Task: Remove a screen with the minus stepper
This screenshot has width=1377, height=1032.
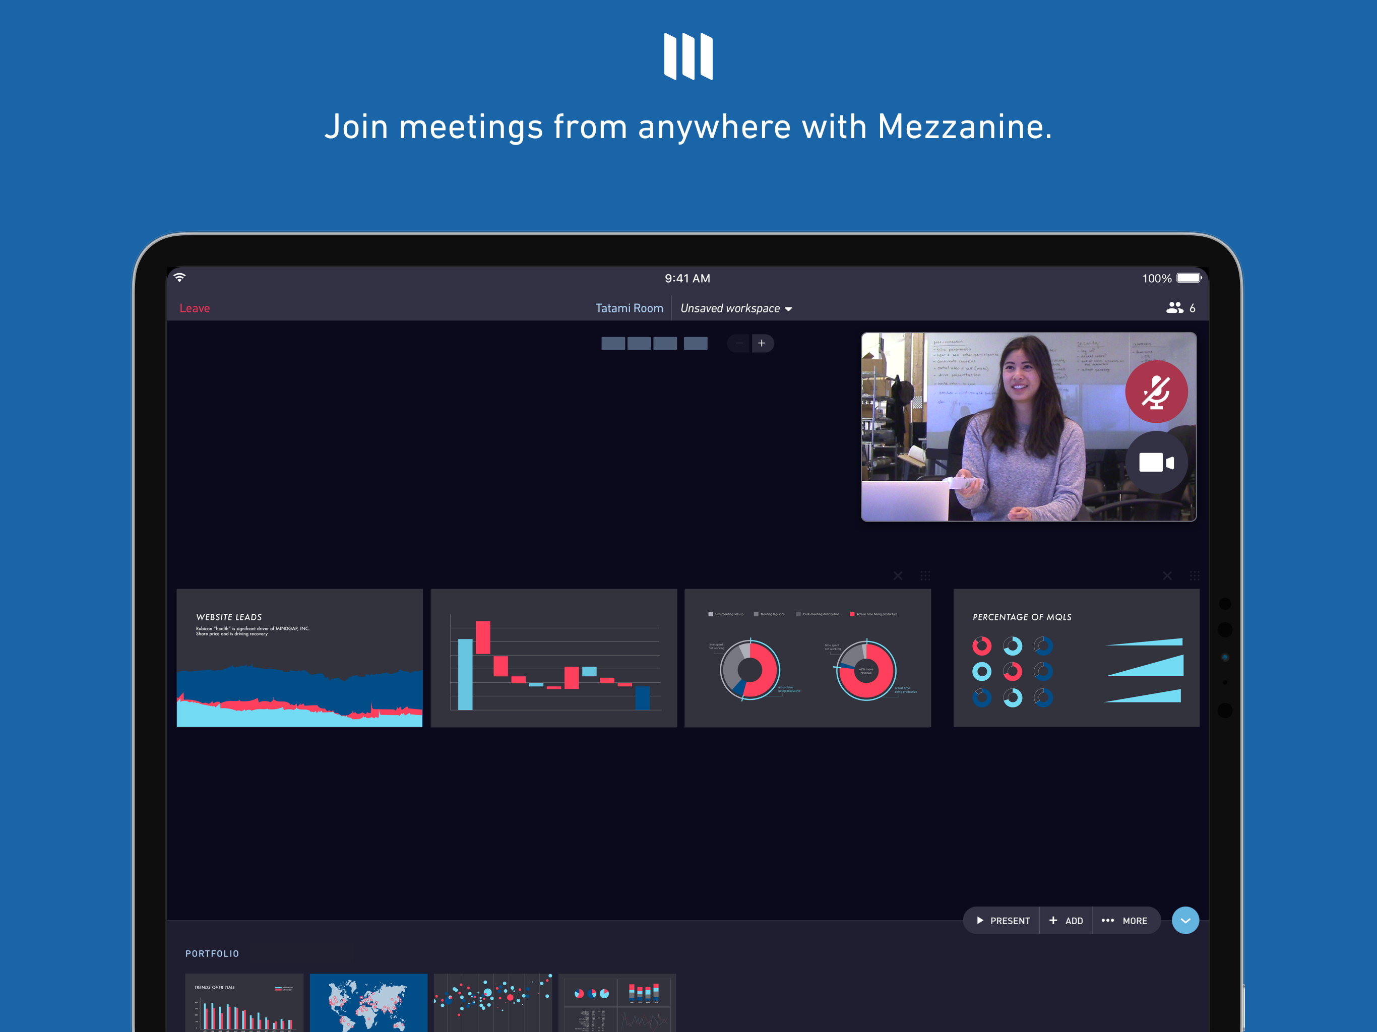Action: coord(739,343)
